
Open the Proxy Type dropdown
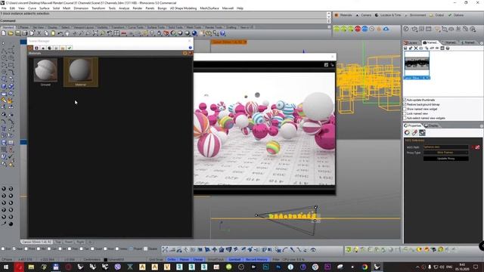(x=445, y=153)
